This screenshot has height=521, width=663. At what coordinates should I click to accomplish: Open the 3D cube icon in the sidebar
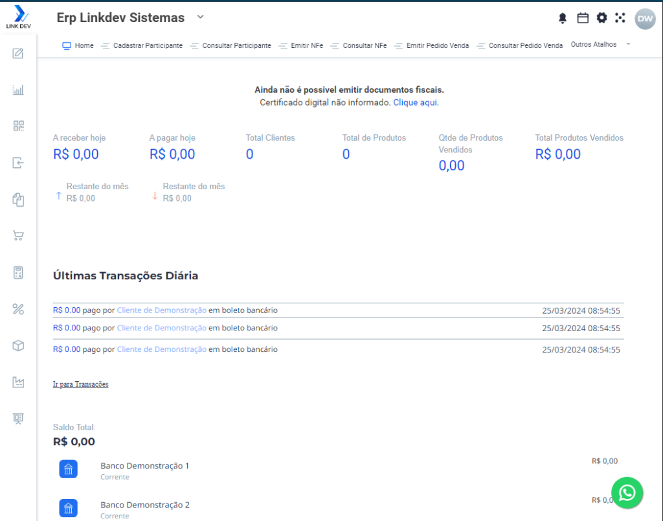[x=18, y=345]
